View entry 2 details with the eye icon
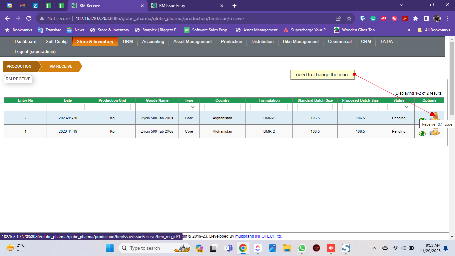The width and height of the screenshot is (455, 256). pyautogui.click(x=422, y=120)
